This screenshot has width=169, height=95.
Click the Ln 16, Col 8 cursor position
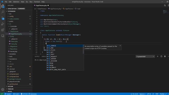click(134, 94)
